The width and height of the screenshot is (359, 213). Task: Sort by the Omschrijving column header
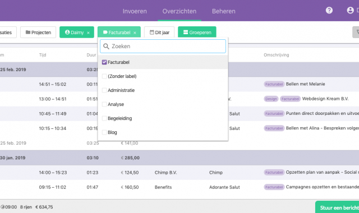click(277, 55)
